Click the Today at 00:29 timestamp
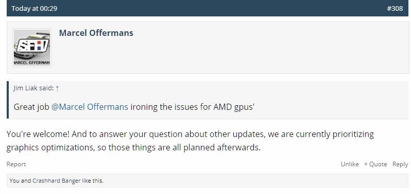 (x=35, y=8)
